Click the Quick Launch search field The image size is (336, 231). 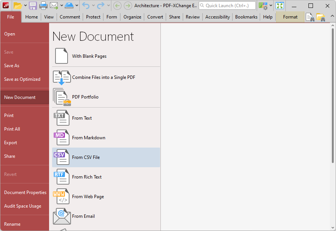(x=227, y=6)
